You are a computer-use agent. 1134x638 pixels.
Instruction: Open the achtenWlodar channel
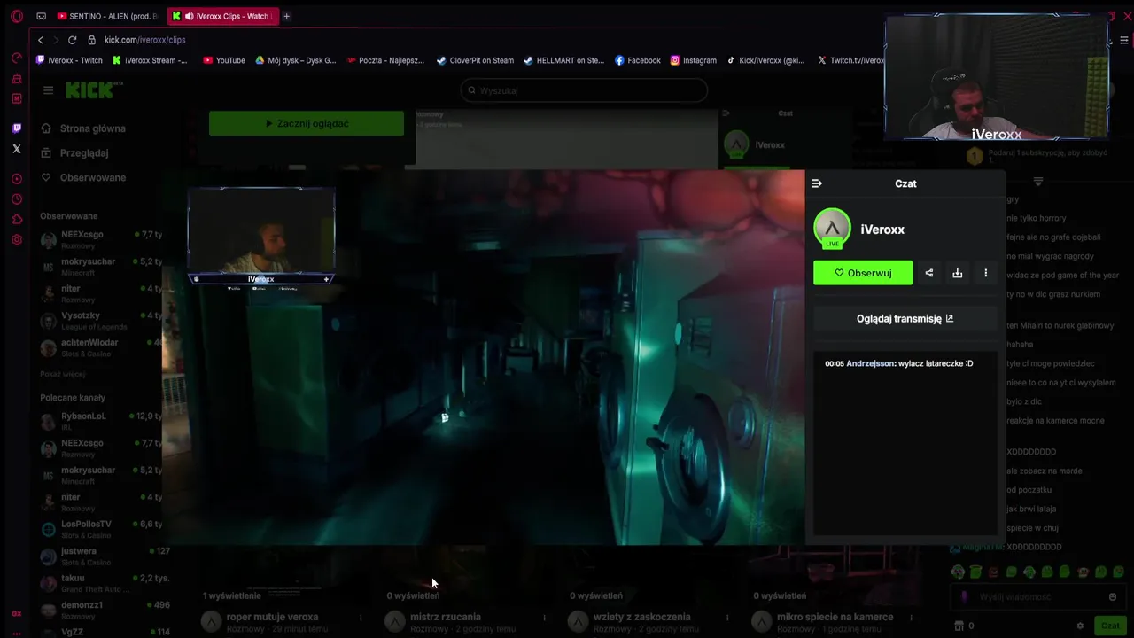pos(101,347)
